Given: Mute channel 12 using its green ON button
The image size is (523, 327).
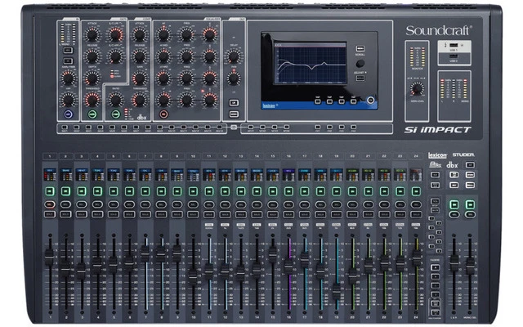Looking at the screenshot, I should pyautogui.click(x=225, y=191).
